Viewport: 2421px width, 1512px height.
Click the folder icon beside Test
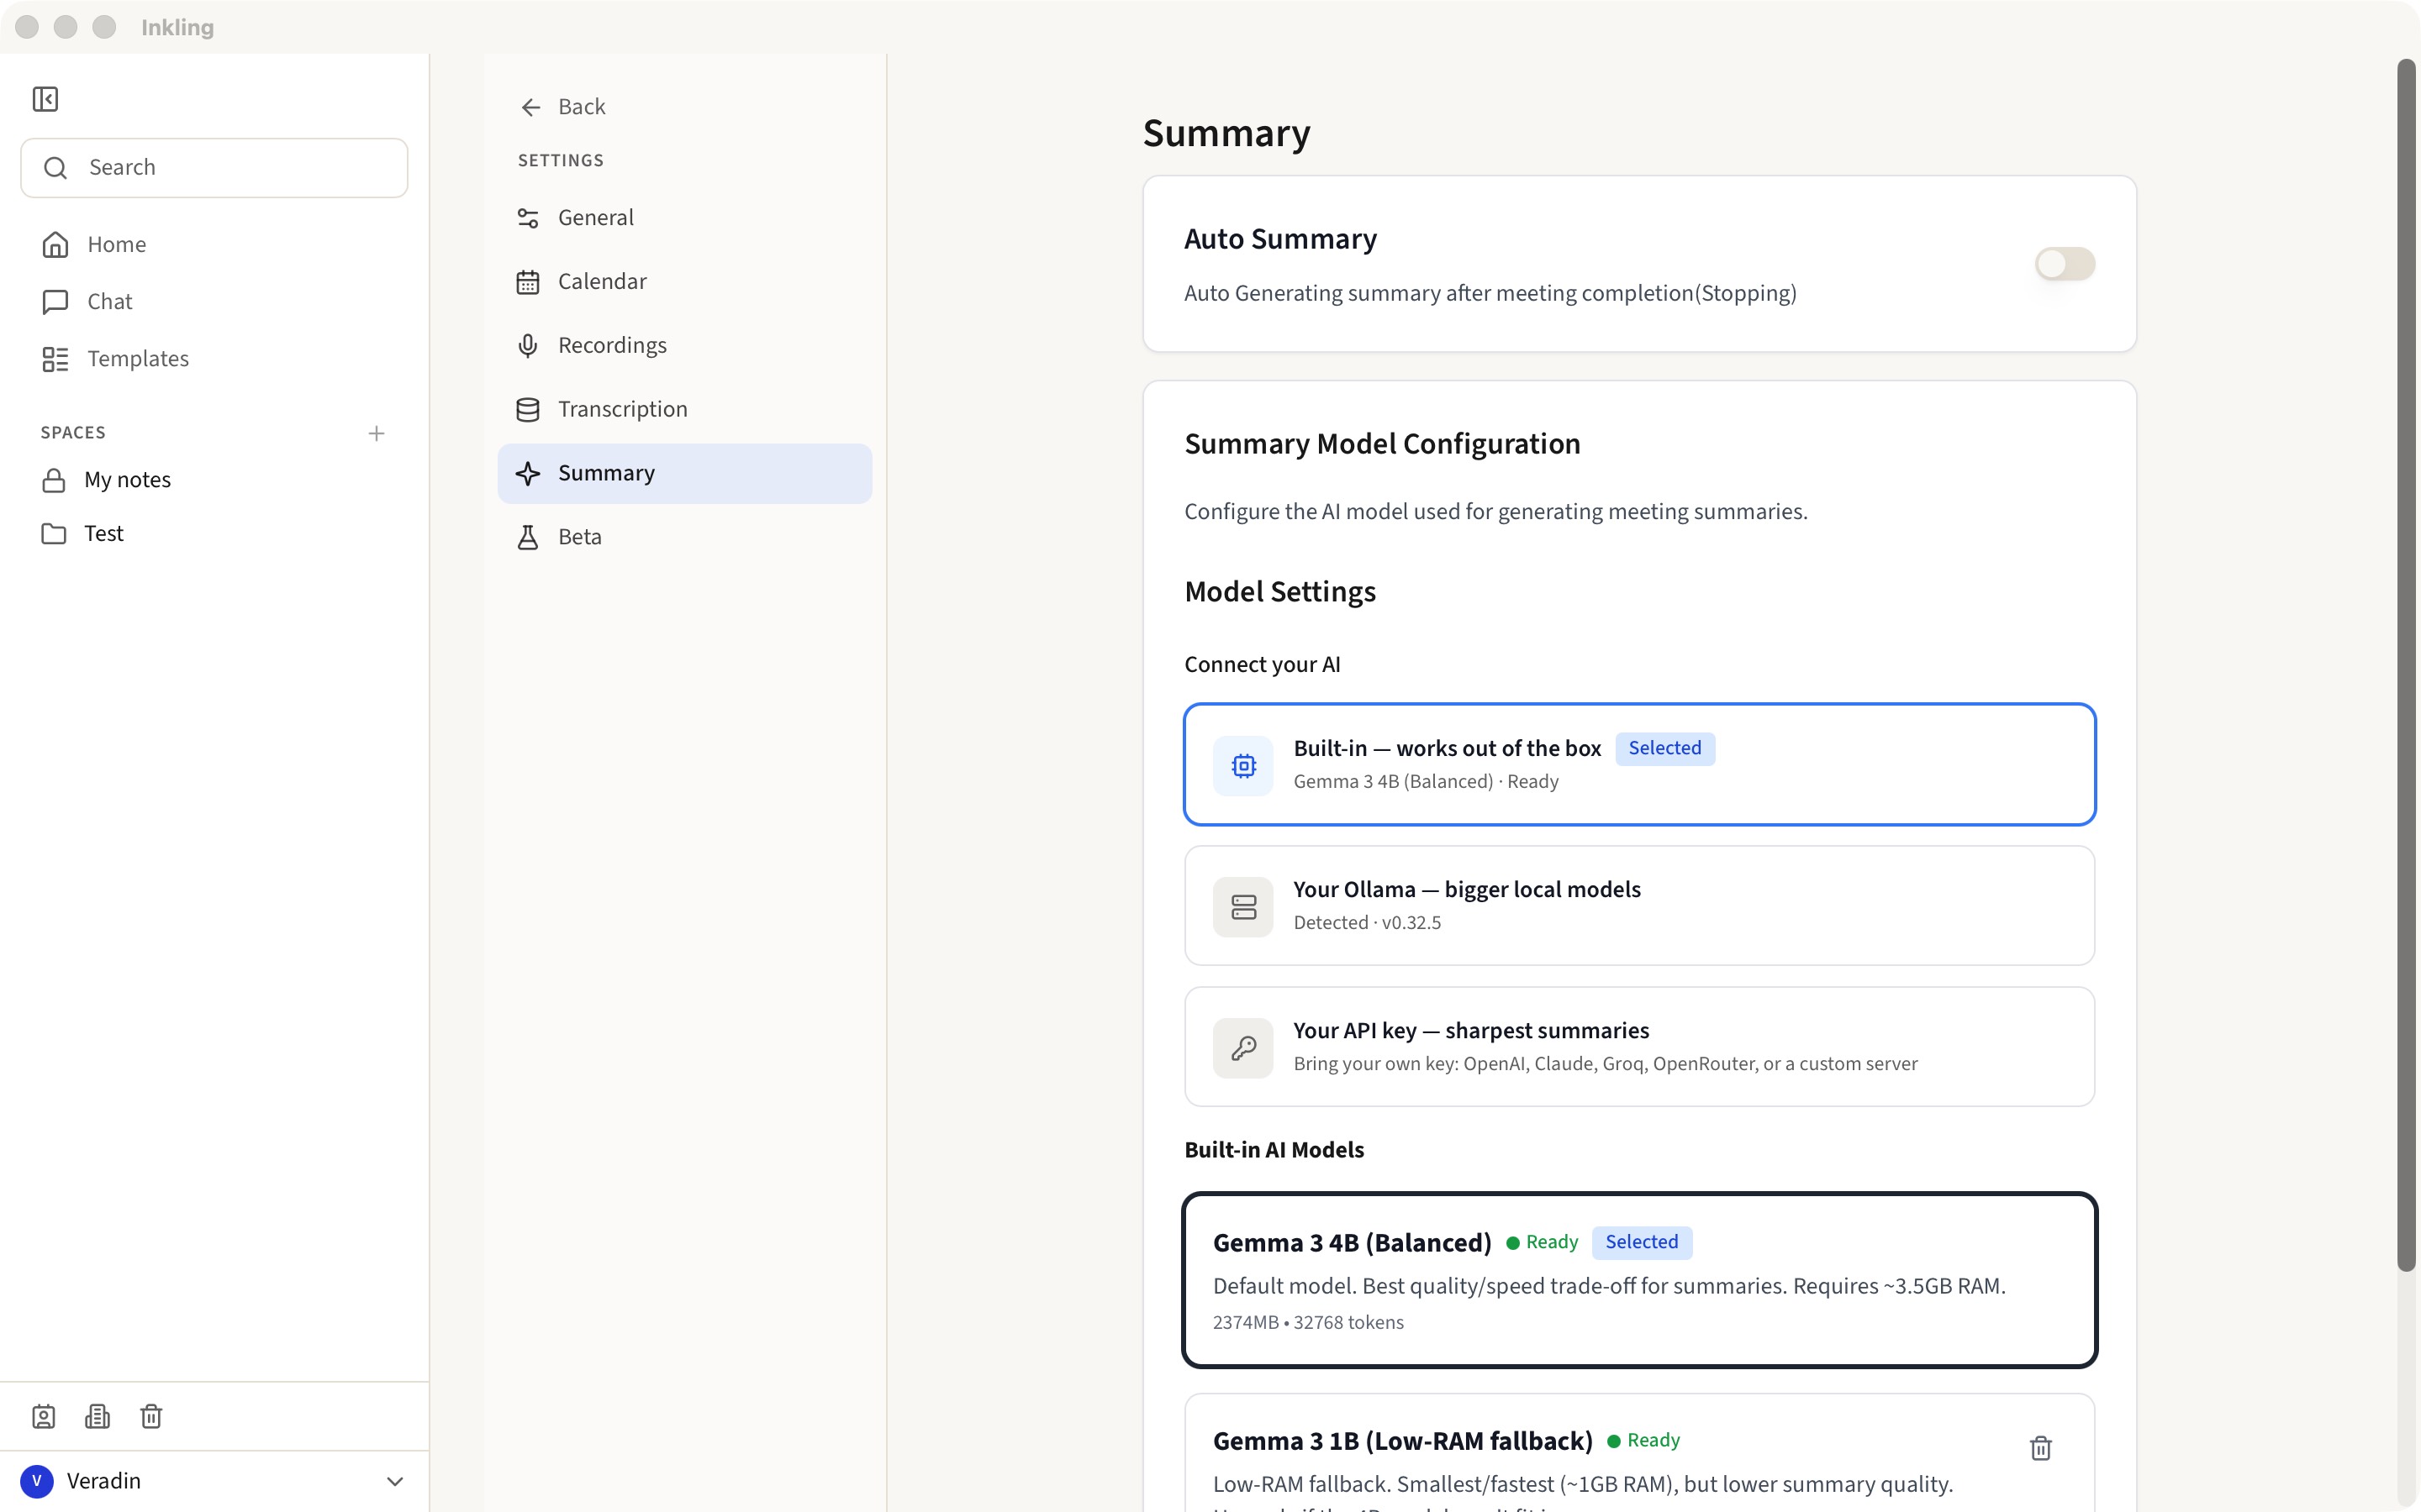tap(54, 534)
